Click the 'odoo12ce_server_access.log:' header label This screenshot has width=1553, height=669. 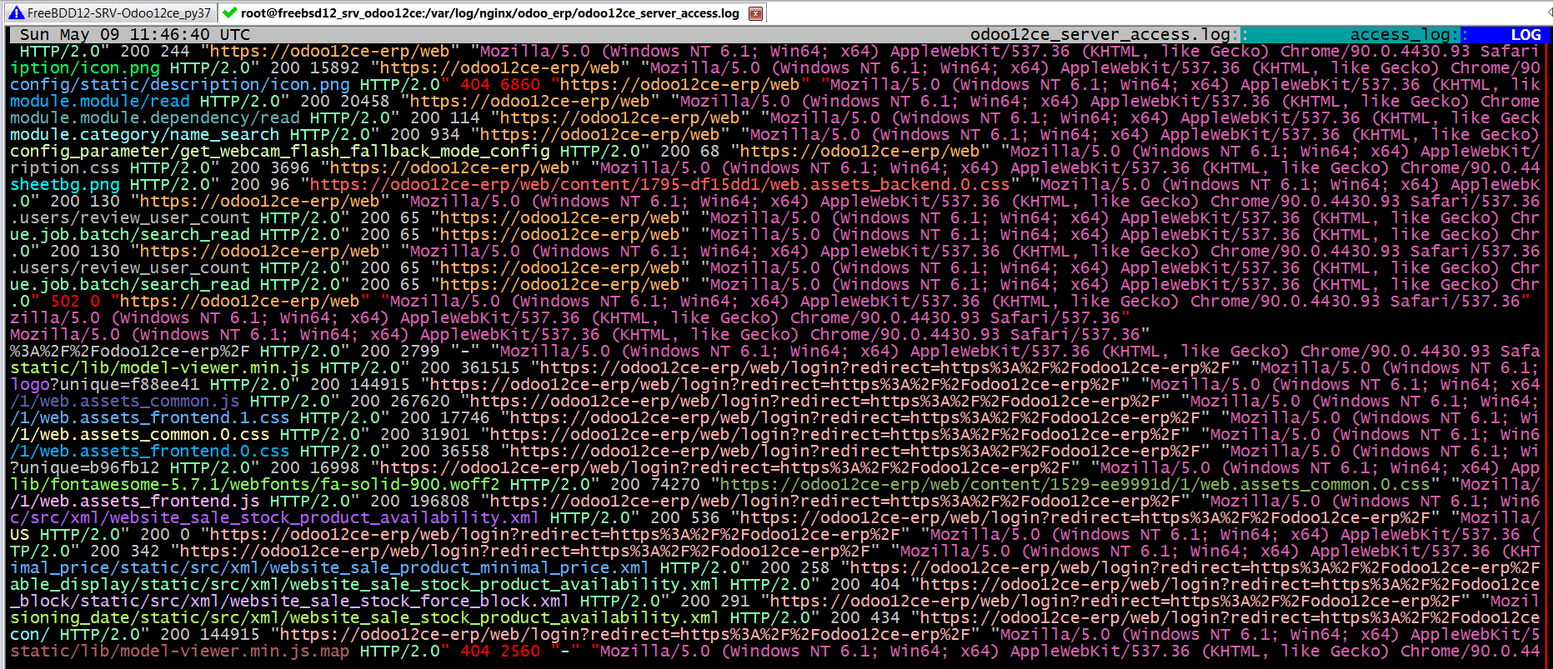[1105, 34]
